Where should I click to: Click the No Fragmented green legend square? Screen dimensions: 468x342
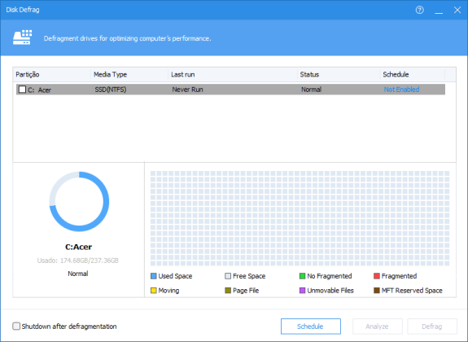pyautogui.click(x=302, y=276)
